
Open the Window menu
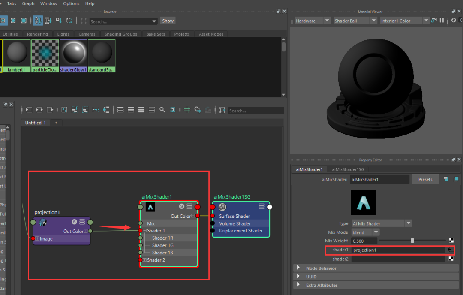click(x=49, y=3)
